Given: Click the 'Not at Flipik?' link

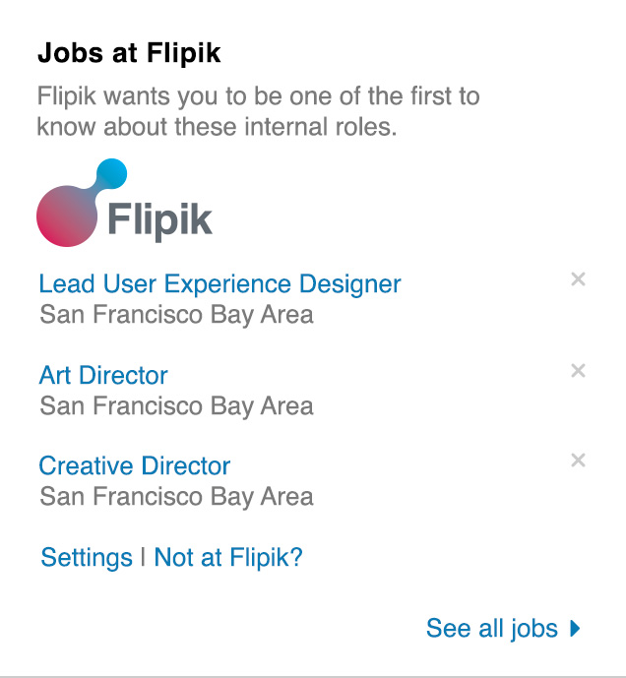Looking at the screenshot, I should [228, 558].
